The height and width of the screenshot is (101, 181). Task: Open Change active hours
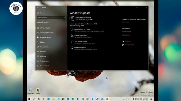(x=81, y=35)
